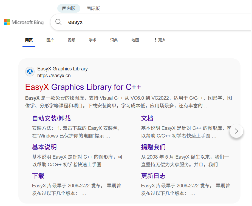Screen dimensions: 252x206
Task: Click the Microsoft Bing logo
Action: click(x=24, y=22)
